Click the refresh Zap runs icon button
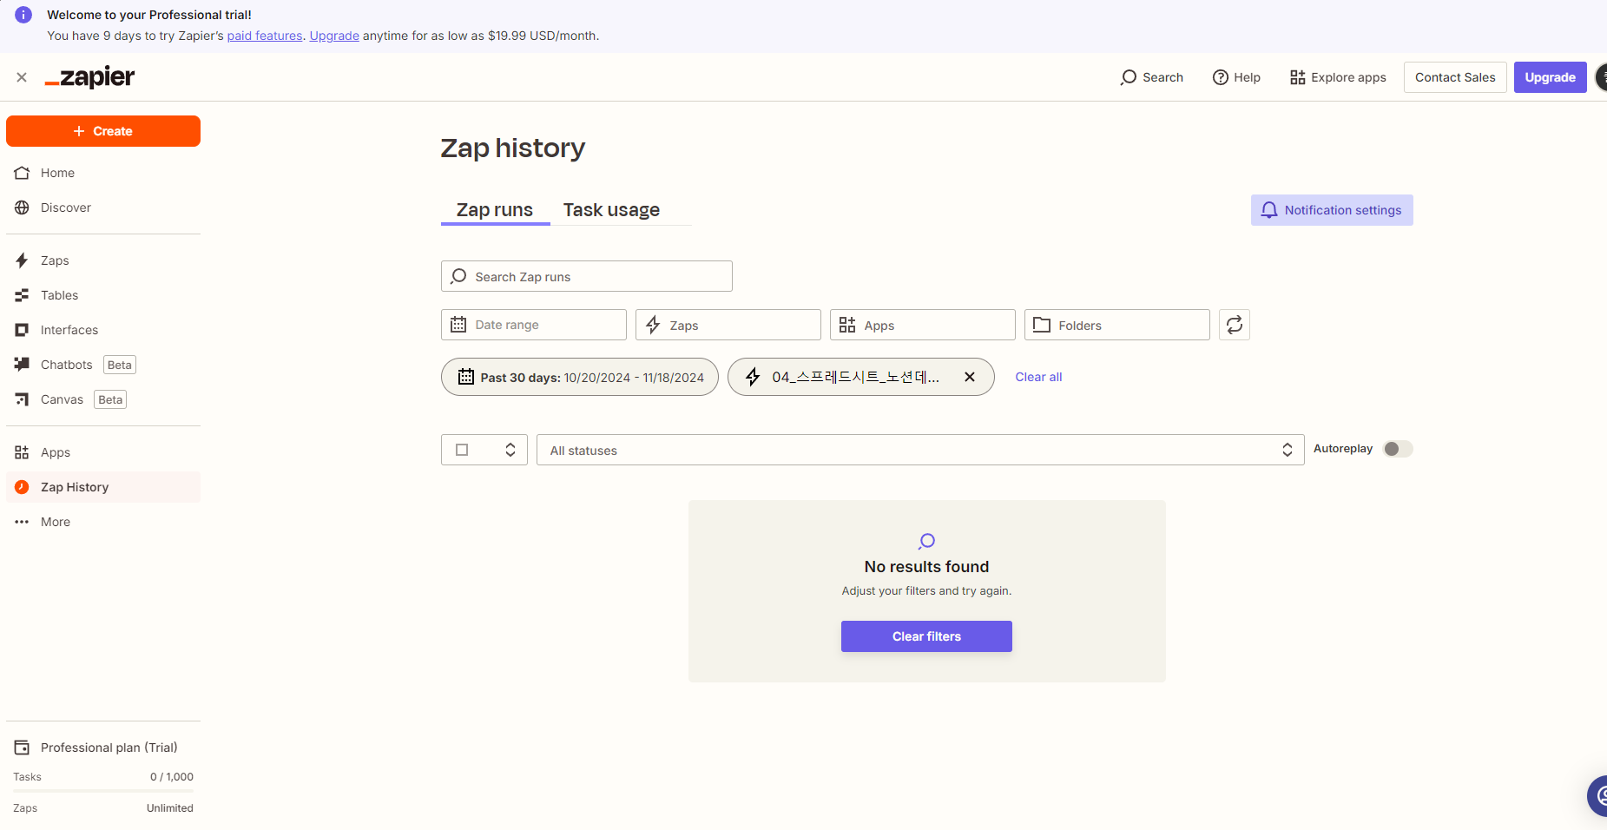Viewport: 1607px width, 830px height. pyautogui.click(x=1235, y=325)
